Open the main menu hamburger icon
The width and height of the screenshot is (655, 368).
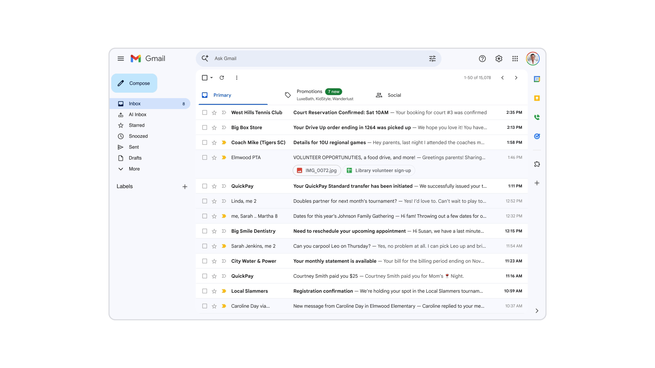tap(121, 59)
